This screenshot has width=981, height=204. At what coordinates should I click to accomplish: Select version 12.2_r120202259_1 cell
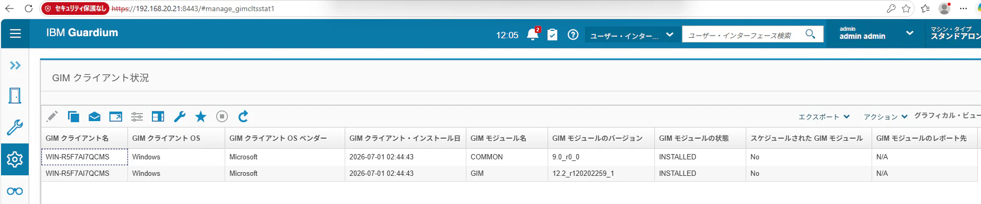(x=601, y=173)
